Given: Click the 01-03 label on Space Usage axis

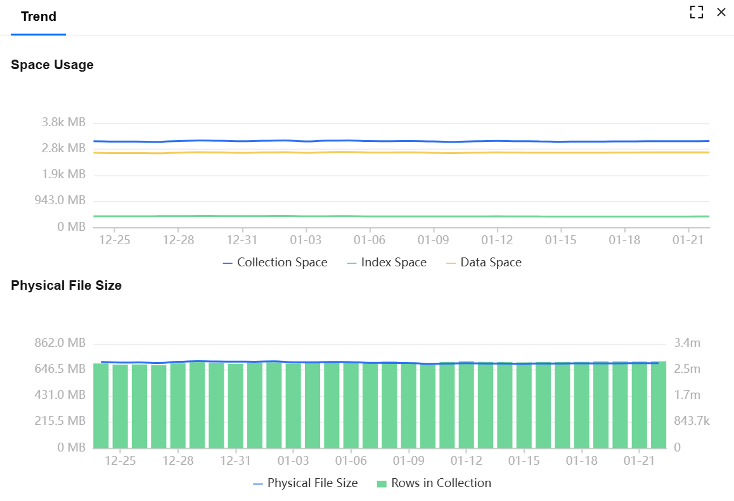Looking at the screenshot, I should [306, 240].
